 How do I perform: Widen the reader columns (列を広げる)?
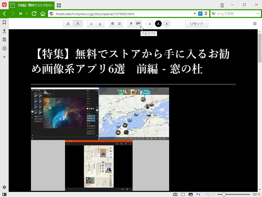[x=138, y=23]
